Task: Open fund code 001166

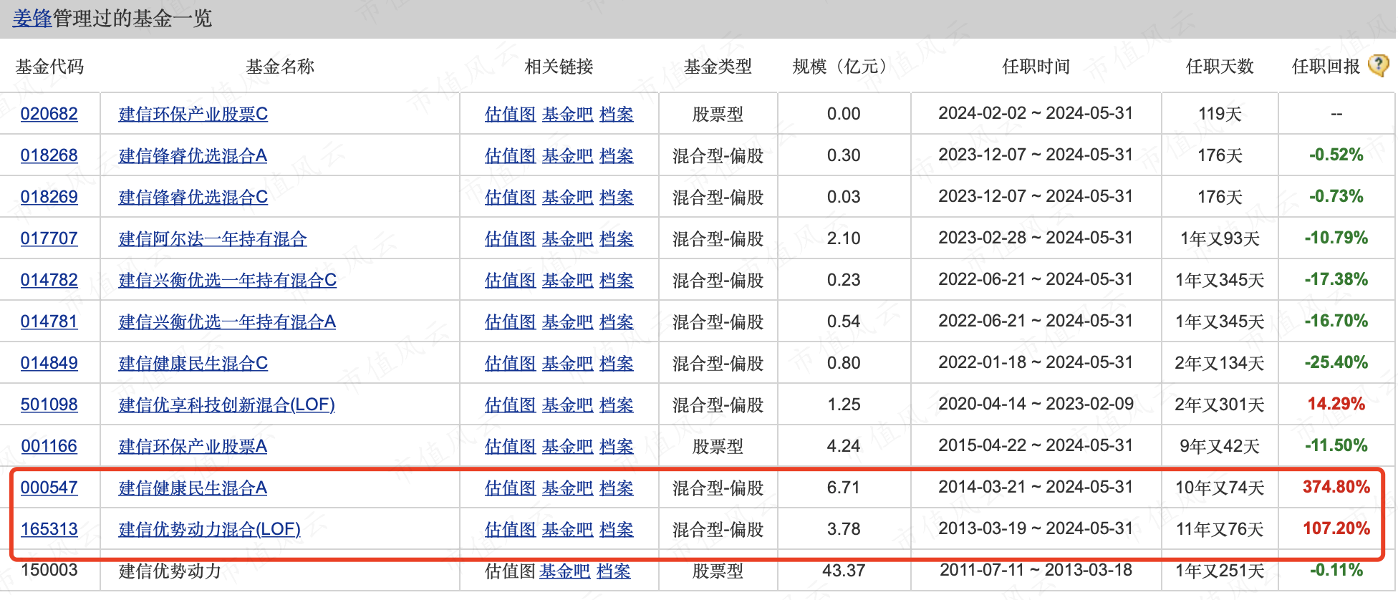Action: point(49,446)
